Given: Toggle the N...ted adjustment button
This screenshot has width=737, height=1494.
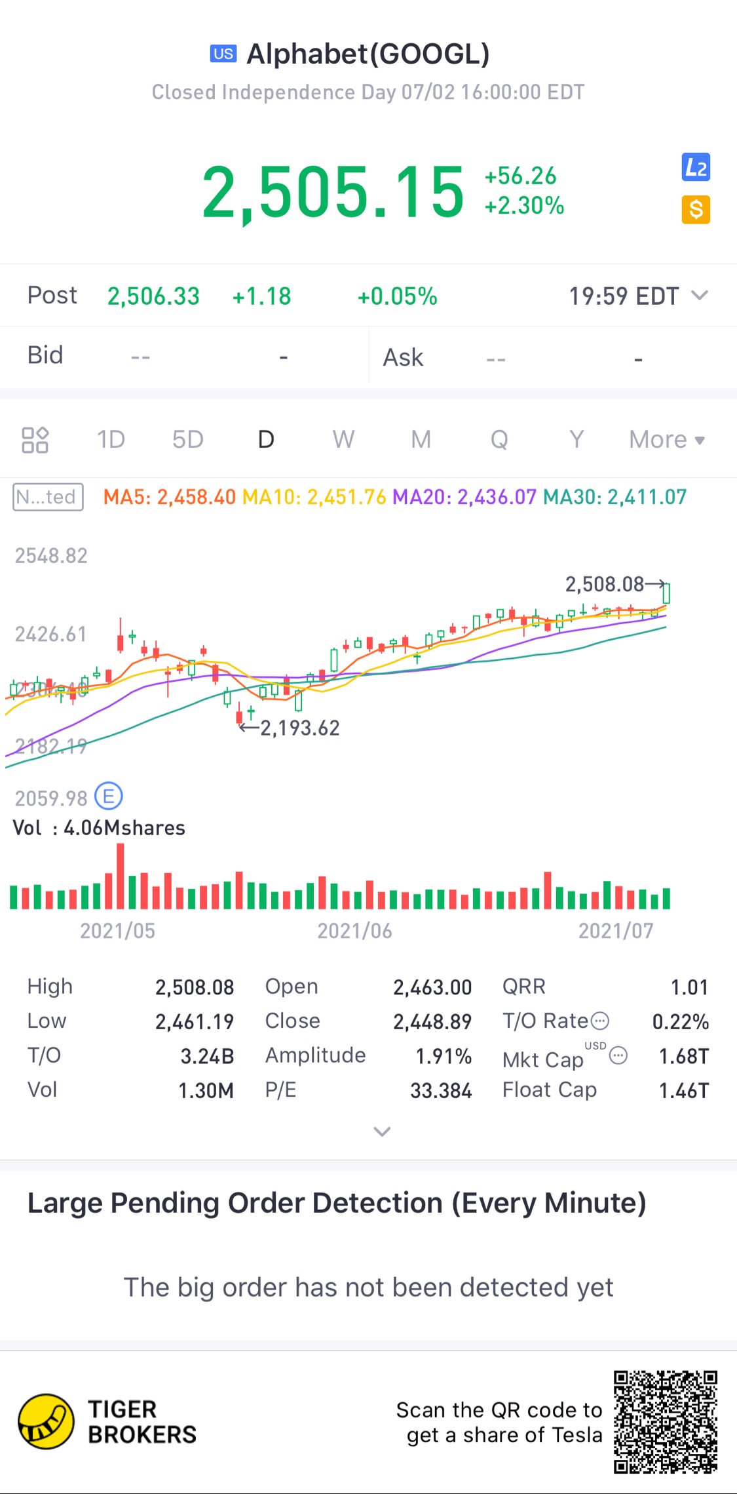Looking at the screenshot, I should click(x=48, y=497).
